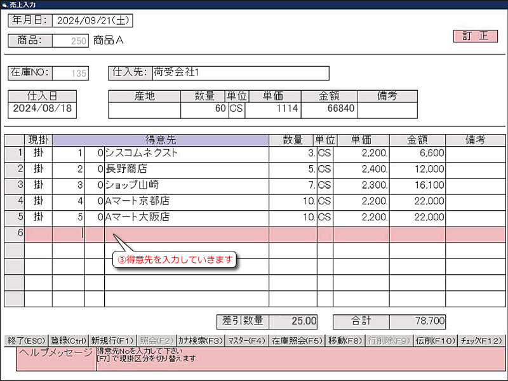Select the 年月日 date field showing 2024/09/21

pos(92,20)
